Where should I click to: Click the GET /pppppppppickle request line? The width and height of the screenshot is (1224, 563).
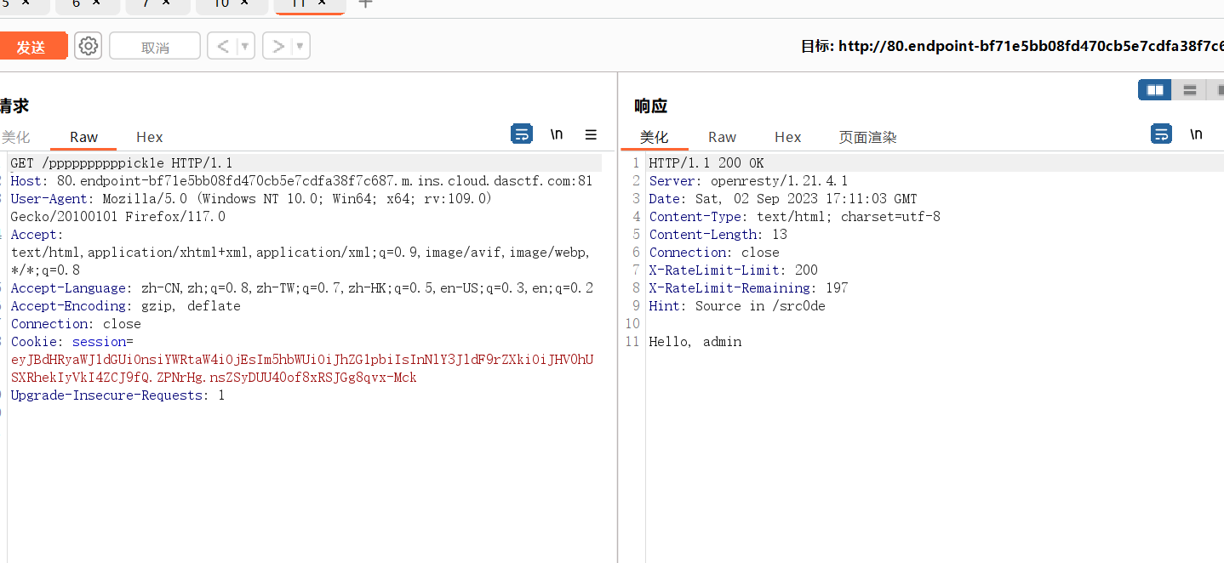pos(122,163)
